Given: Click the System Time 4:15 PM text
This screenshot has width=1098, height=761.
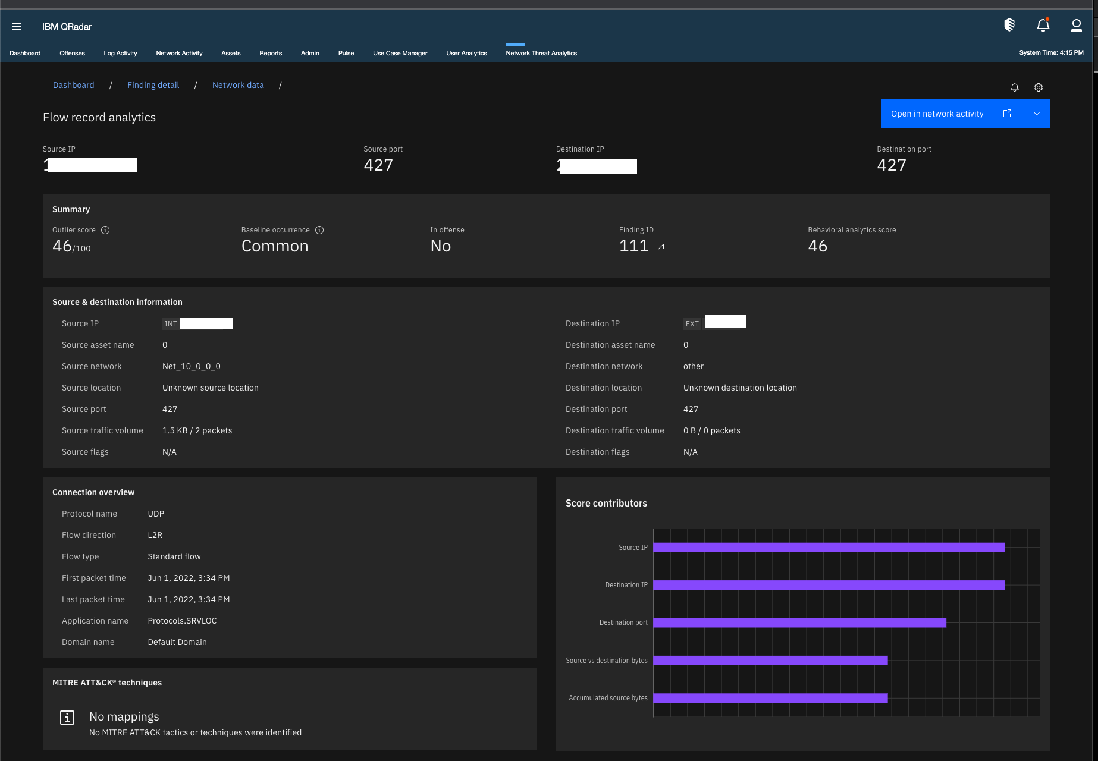Looking at the screenshot, I should (1051, 52).
